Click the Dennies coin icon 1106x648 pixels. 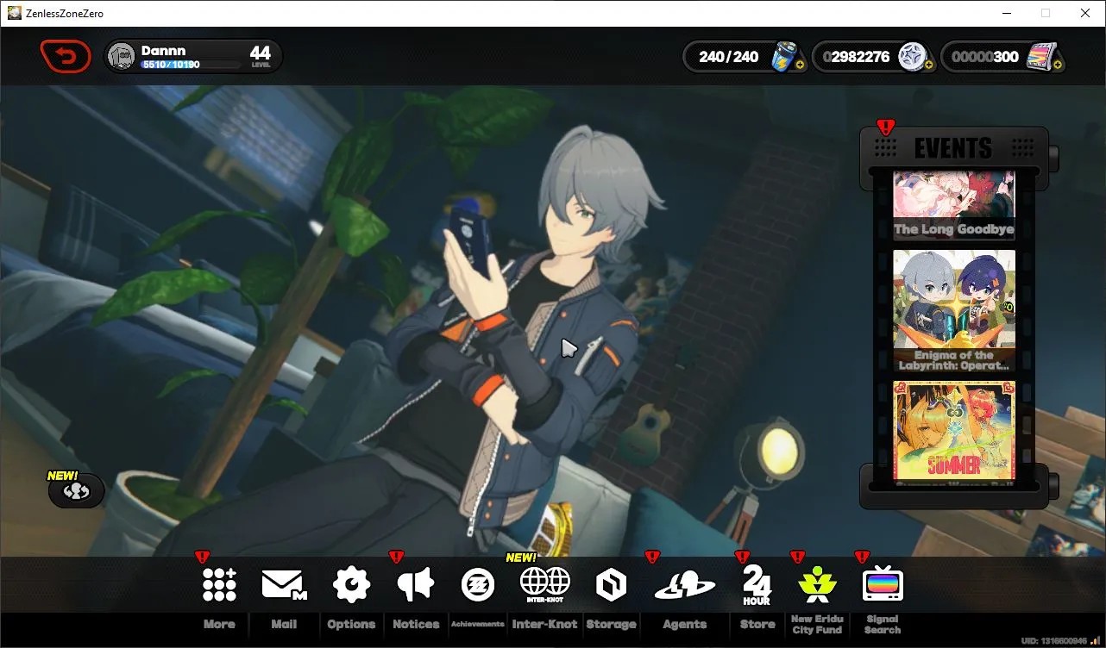click(x=914, y=58)
